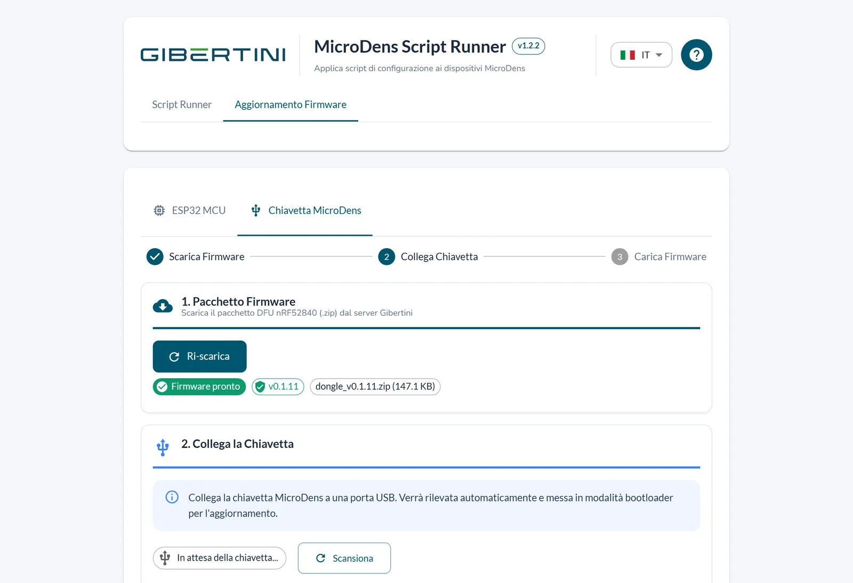This screenshot has width=853, height=583.
Task: Switch to the ESP32 MCU tab
Action: 189,211
